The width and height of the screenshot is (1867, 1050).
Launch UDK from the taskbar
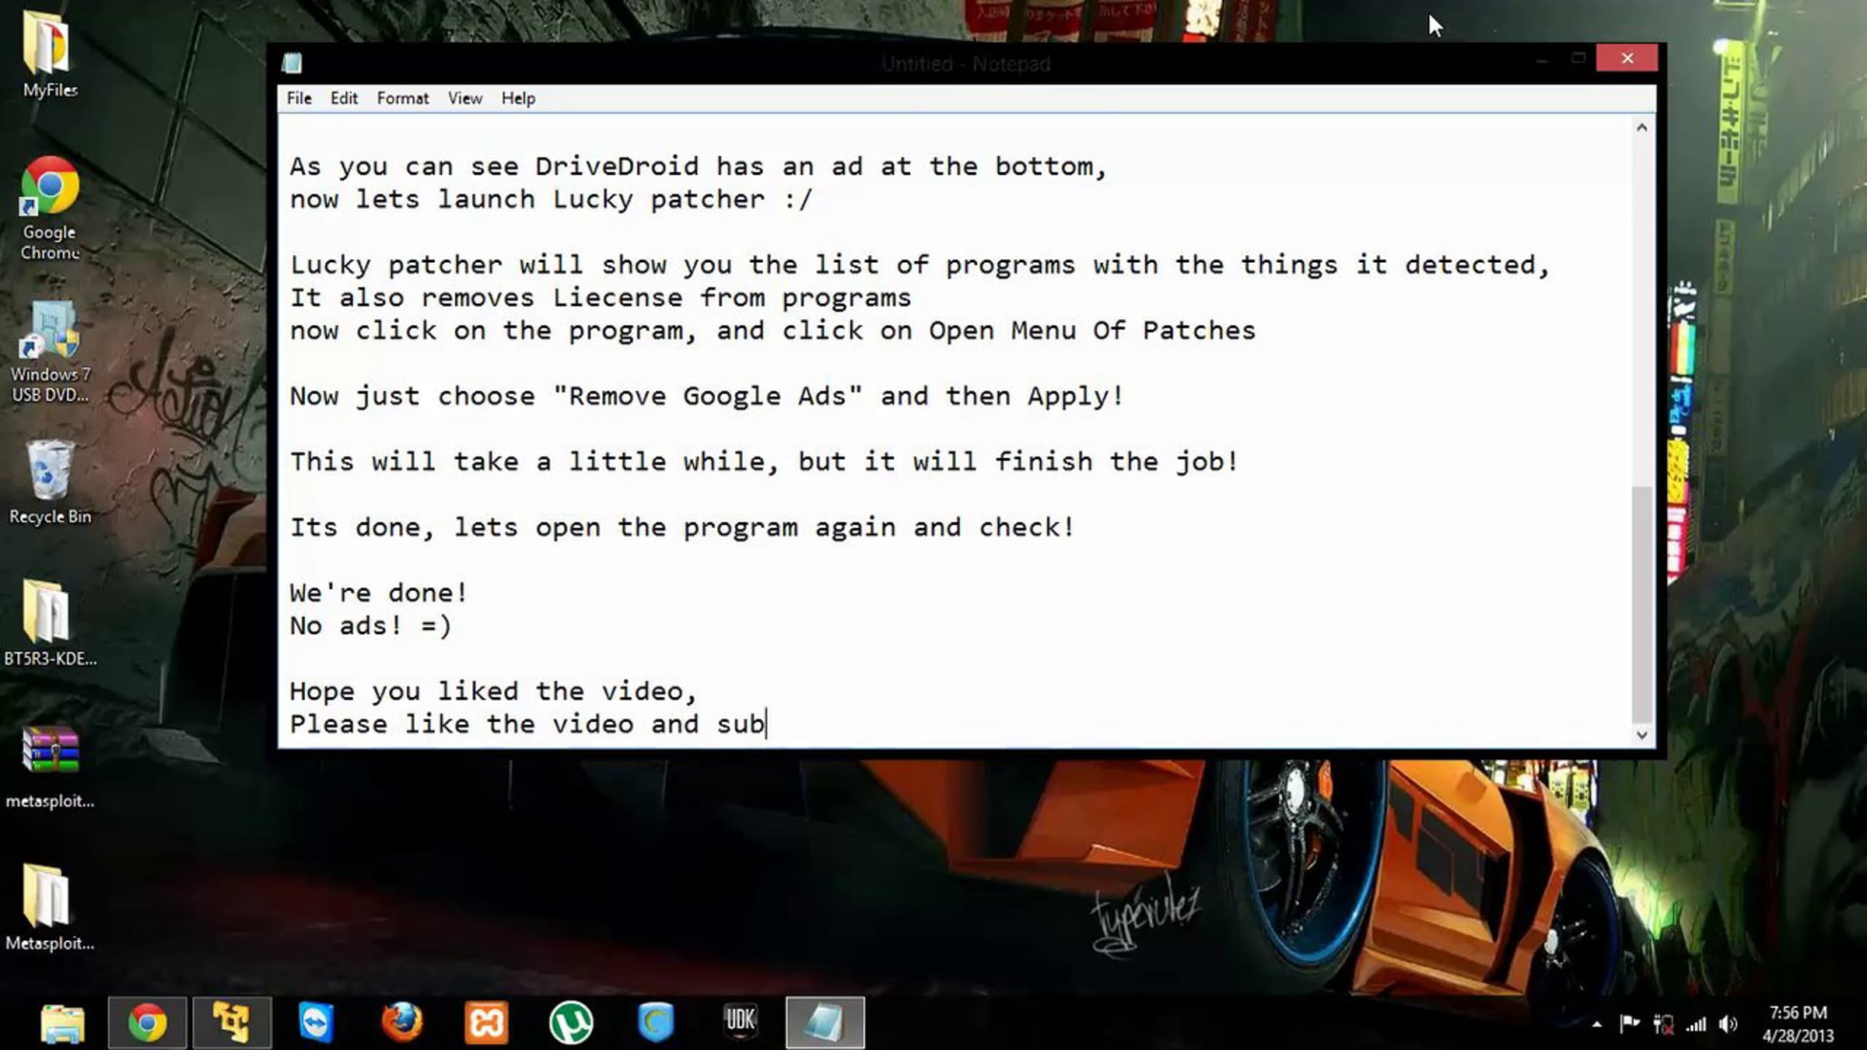(x=741, y=1022)
